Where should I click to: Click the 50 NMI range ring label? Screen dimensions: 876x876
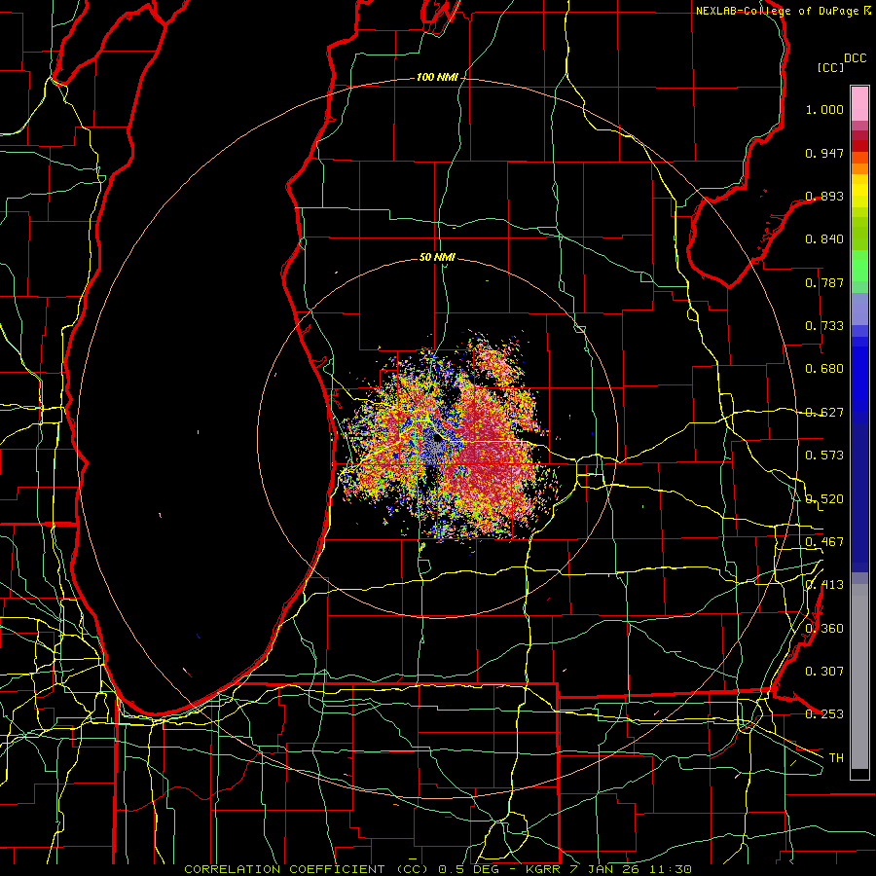[437, 258]
